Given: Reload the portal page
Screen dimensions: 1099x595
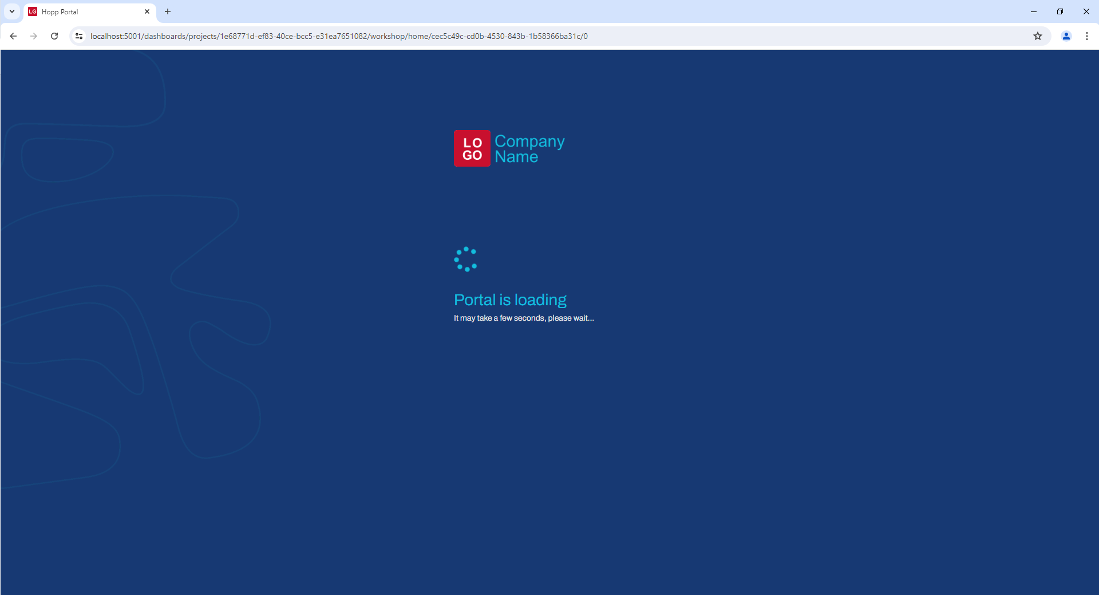Looking at the screenshot, I should [54, 36].
